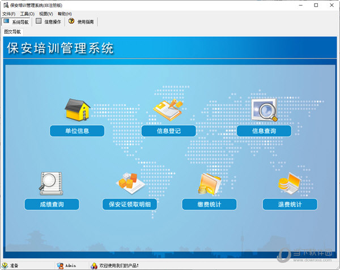Click the Admin text in status bar
The height and width of the screenshot is (270, 340).
pos(71,265)
